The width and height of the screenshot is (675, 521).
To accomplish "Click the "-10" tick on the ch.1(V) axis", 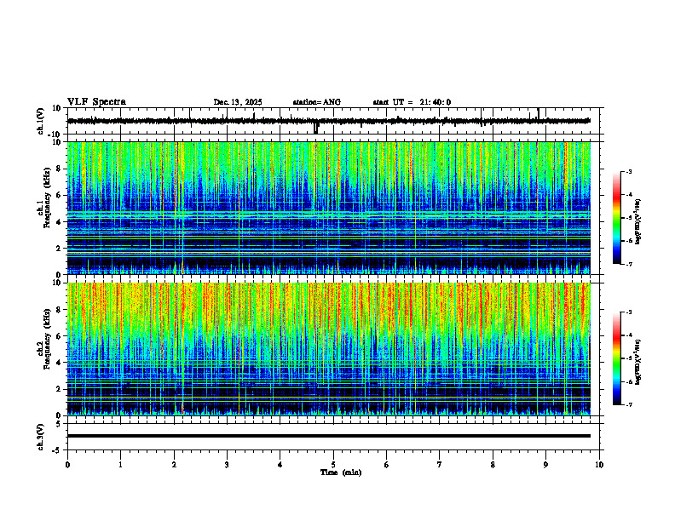I will point(55,135).
